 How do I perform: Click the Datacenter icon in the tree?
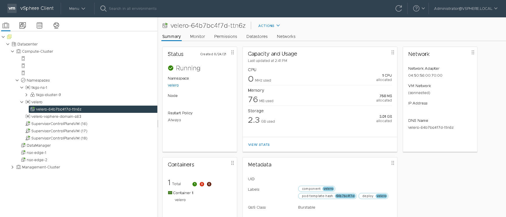coord(14,44)
